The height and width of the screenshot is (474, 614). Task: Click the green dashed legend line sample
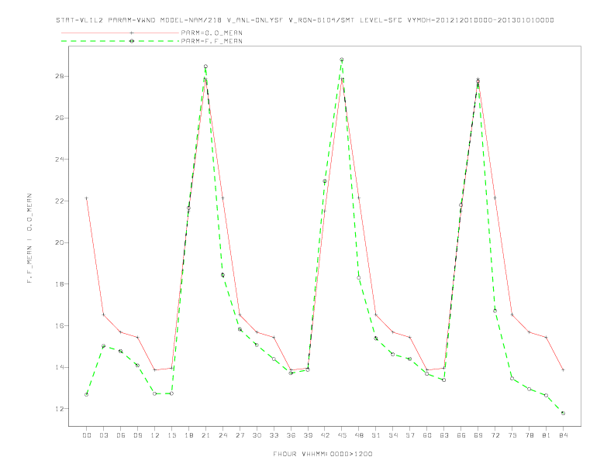120,41
